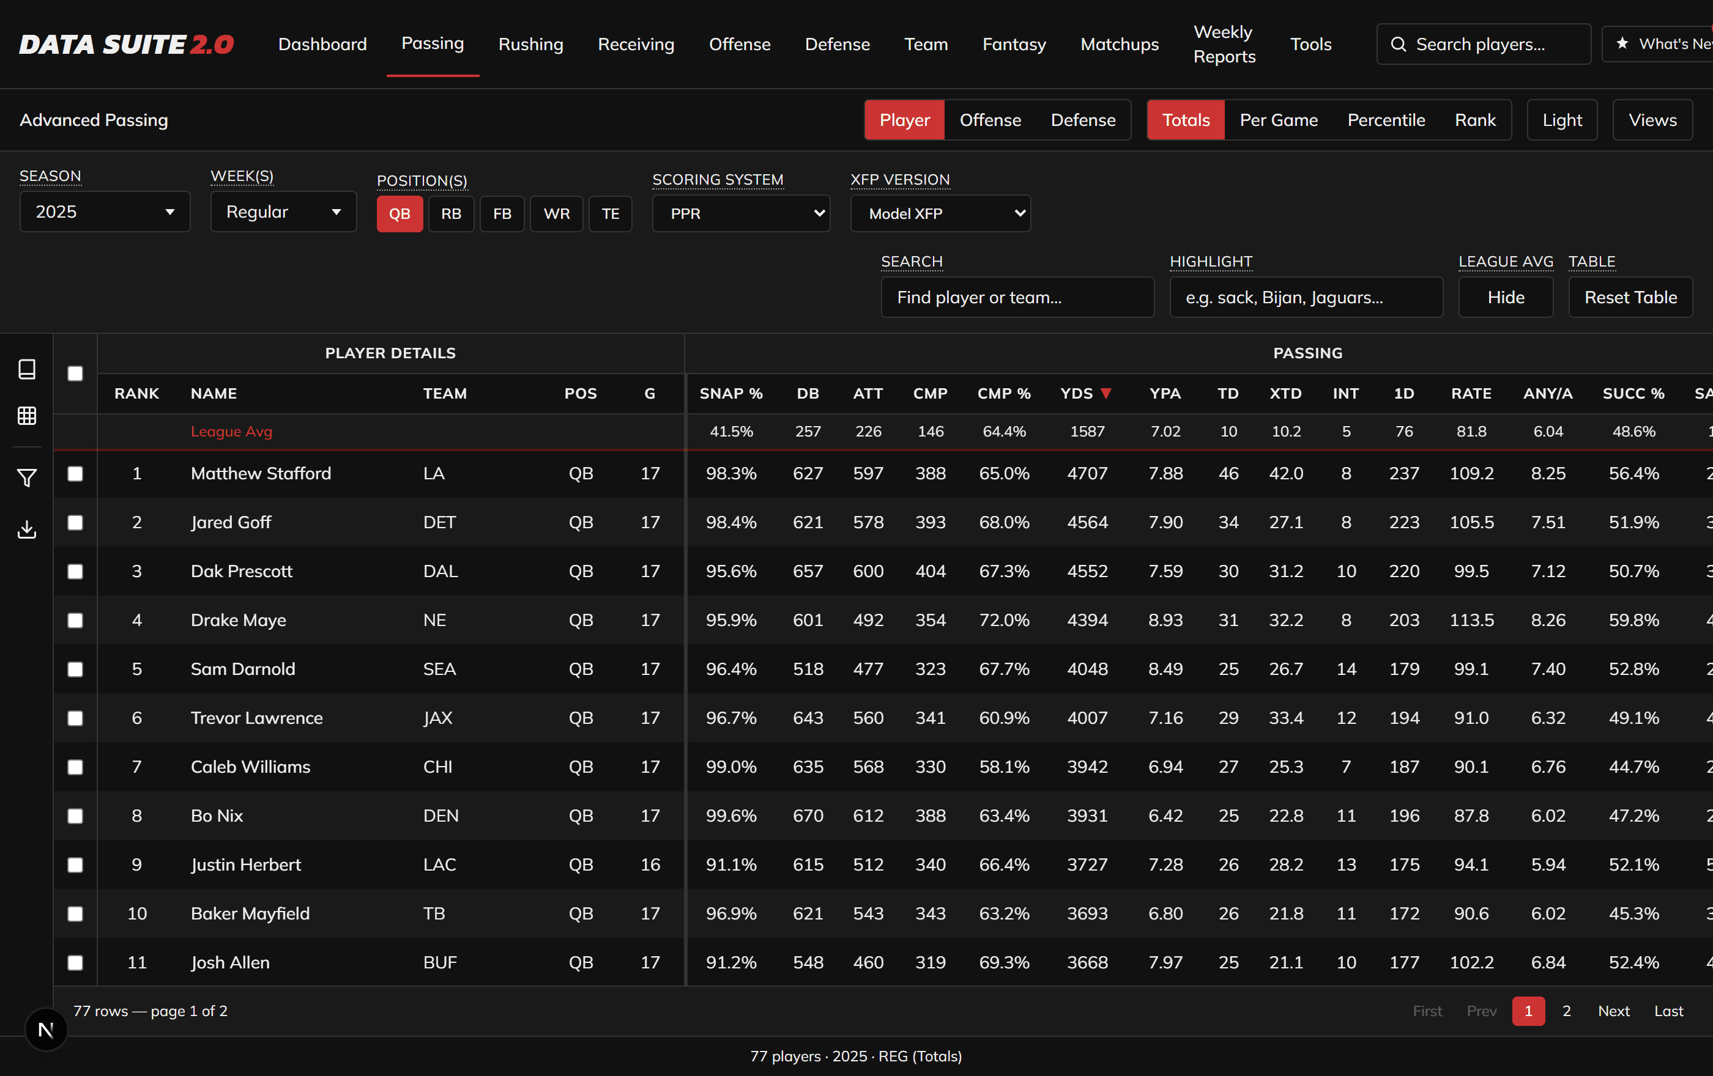1713x1076 pixels.
Task: Click the Data Suite 2.0 logo
Action: coord(126,44)
